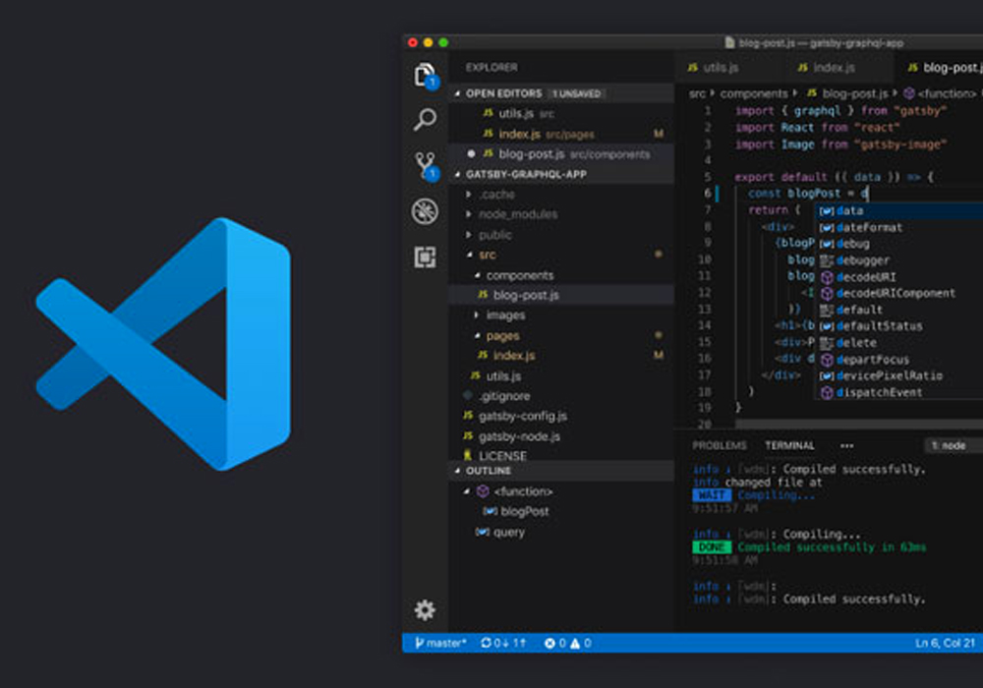The height and width of the screenshot is (688, 983).
Task: Collapse the GATSBY-GRAPHQL-APP section
Action: 458,174
